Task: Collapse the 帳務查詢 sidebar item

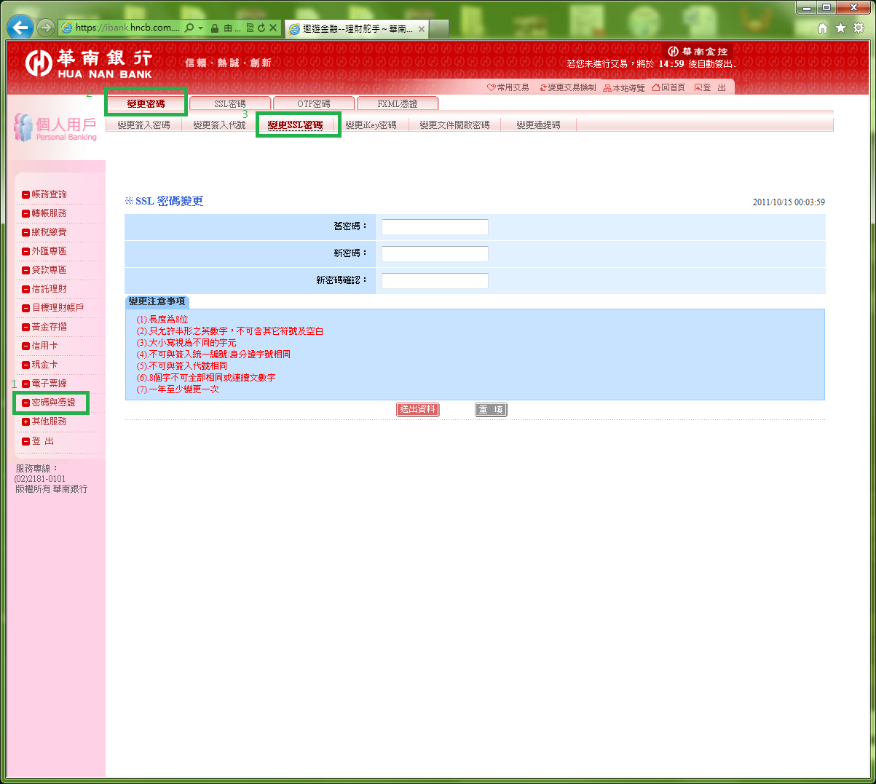Action: 26,194
